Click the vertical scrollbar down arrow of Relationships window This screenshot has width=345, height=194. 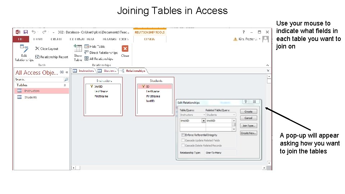coord(269,163)
